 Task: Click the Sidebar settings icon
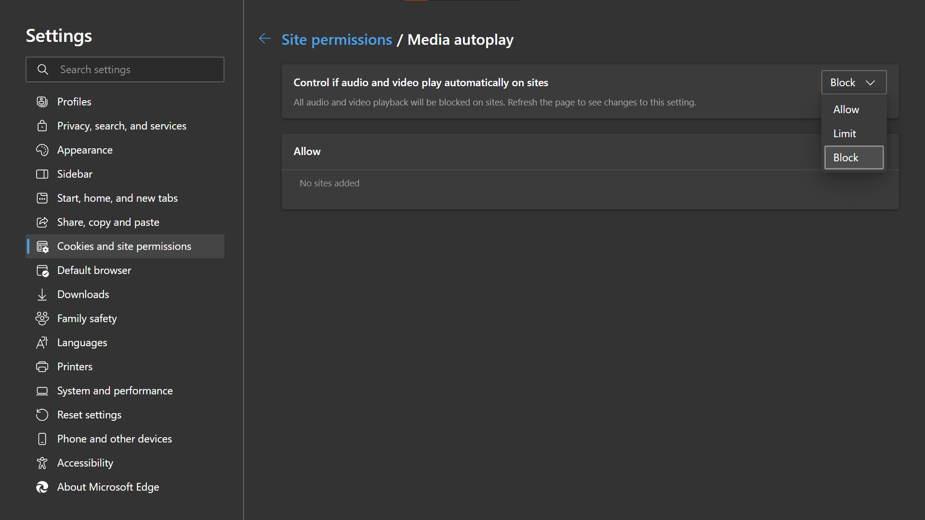click(42, 173)
